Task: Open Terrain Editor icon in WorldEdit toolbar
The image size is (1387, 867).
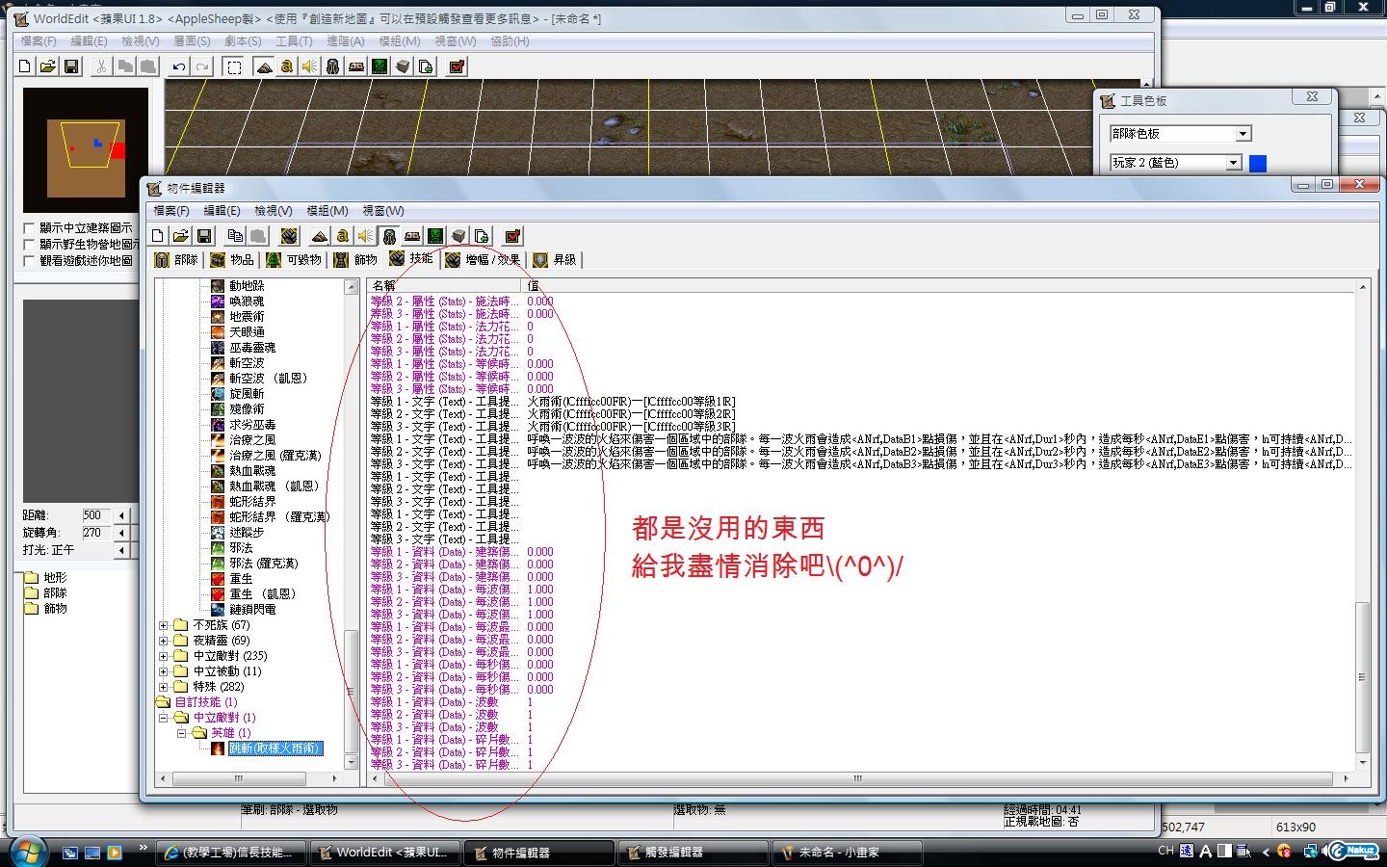Action: (263, 66)
